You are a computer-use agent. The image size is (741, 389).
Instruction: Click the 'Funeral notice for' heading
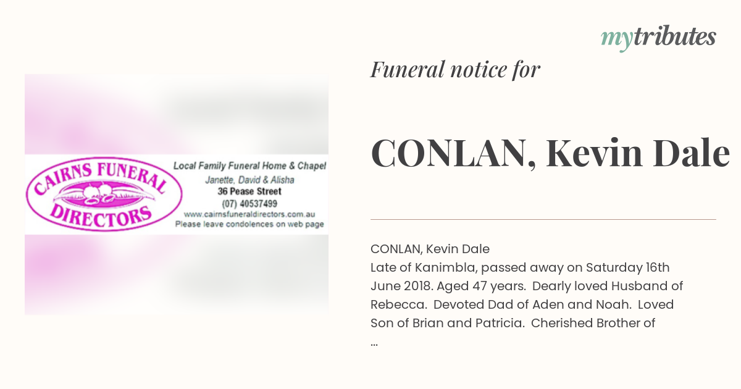click(x=456, y=69)
